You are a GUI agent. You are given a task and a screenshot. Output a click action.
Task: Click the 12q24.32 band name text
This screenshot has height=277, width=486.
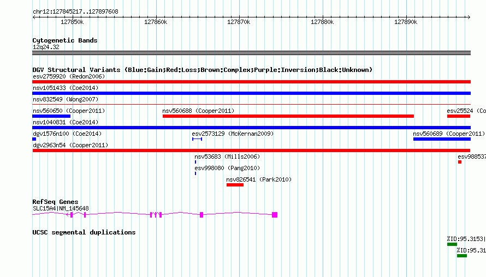pyautogui.click(x=46, y=47)
